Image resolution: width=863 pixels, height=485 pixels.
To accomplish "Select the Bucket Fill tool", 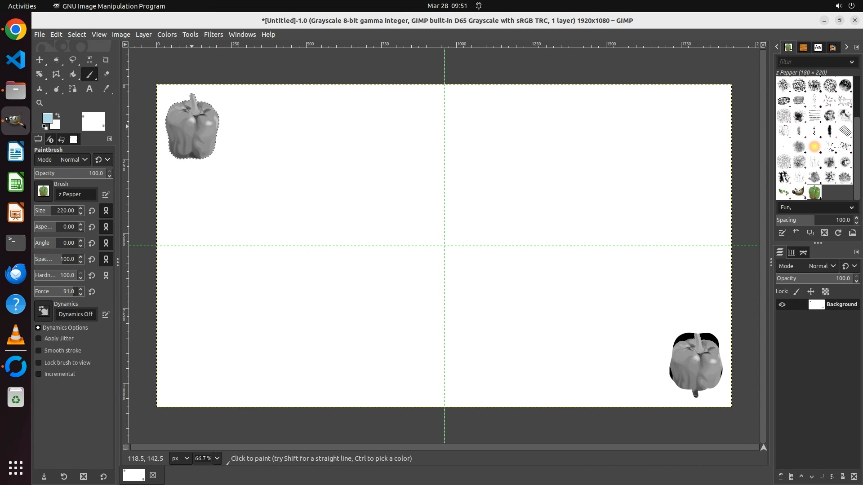I will [73, 74].
